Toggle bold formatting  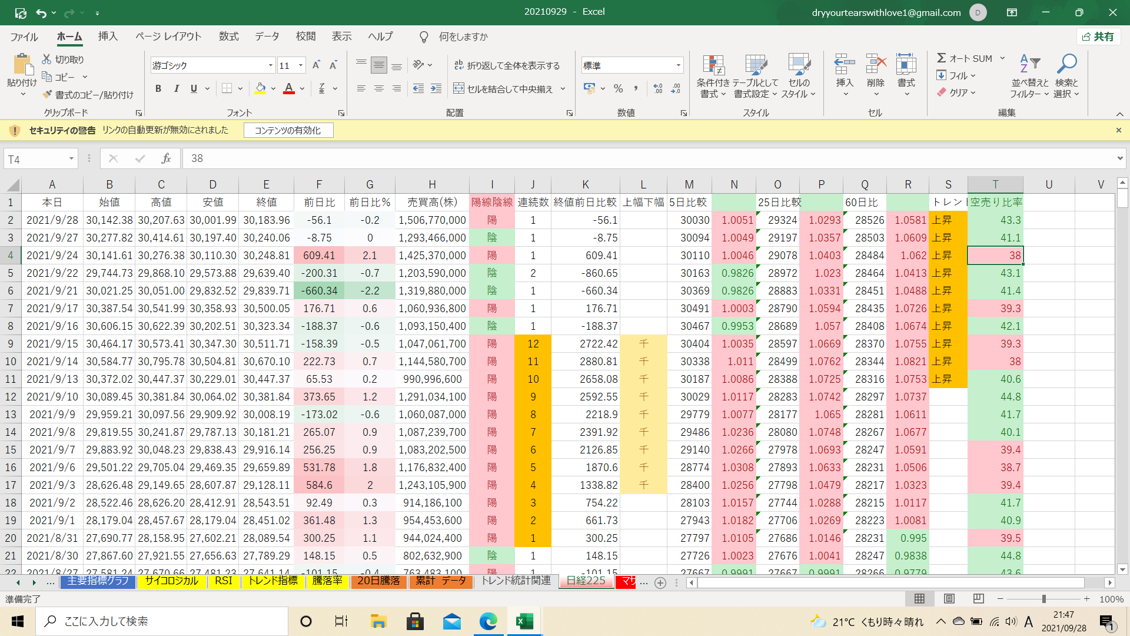coord(158,89)
